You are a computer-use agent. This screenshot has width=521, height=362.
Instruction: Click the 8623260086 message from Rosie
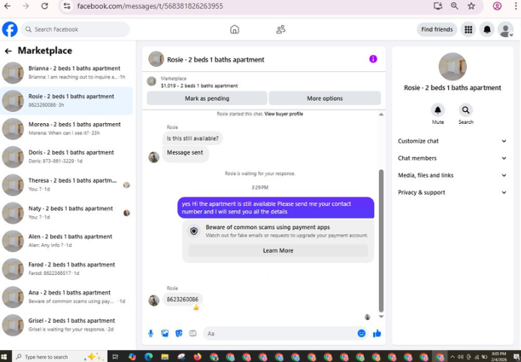click(x=183, y=300)
